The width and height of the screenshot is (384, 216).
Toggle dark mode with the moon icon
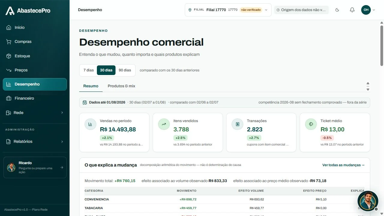tap(337, 10)
